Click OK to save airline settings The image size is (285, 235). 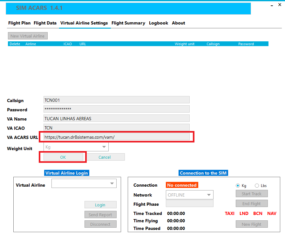tap(63, 157)
